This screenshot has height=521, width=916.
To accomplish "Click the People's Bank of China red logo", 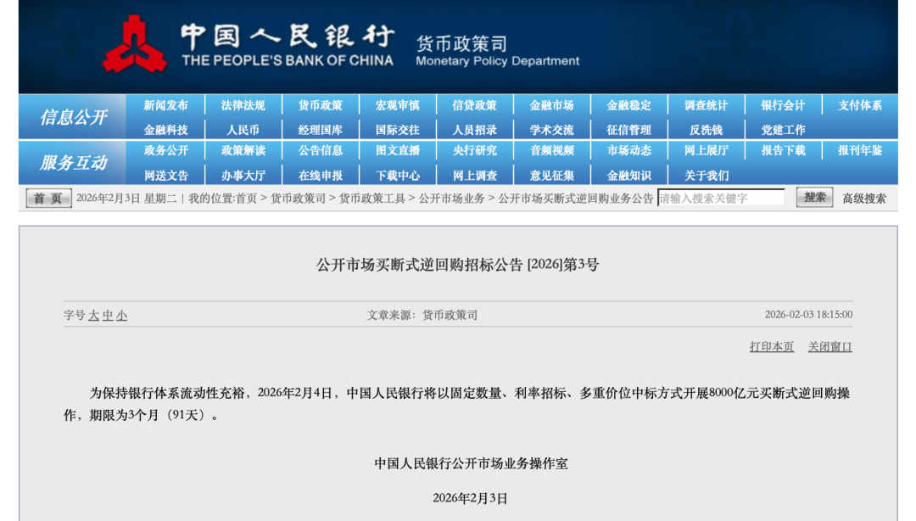I will pyautogui.click(x=135, y=44).
